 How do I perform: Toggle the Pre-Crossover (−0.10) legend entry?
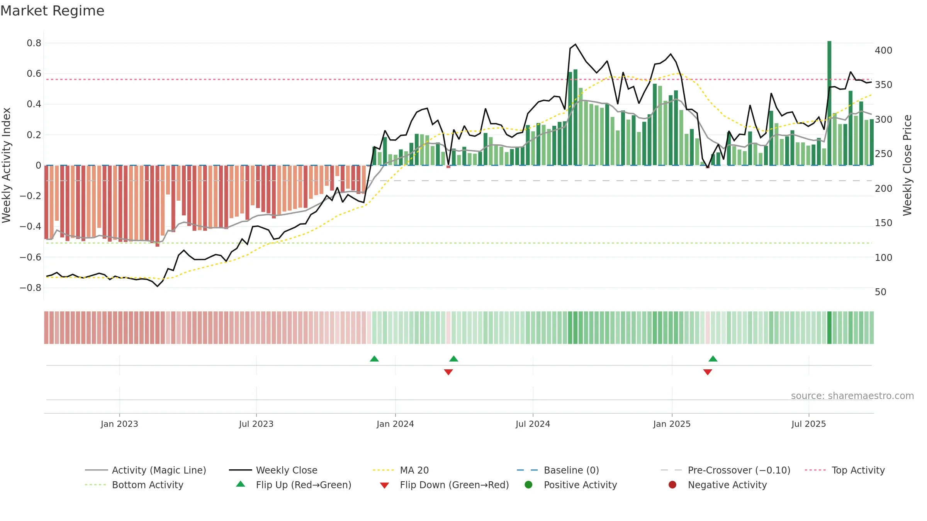pyautogui.click(x=725, y=470)
